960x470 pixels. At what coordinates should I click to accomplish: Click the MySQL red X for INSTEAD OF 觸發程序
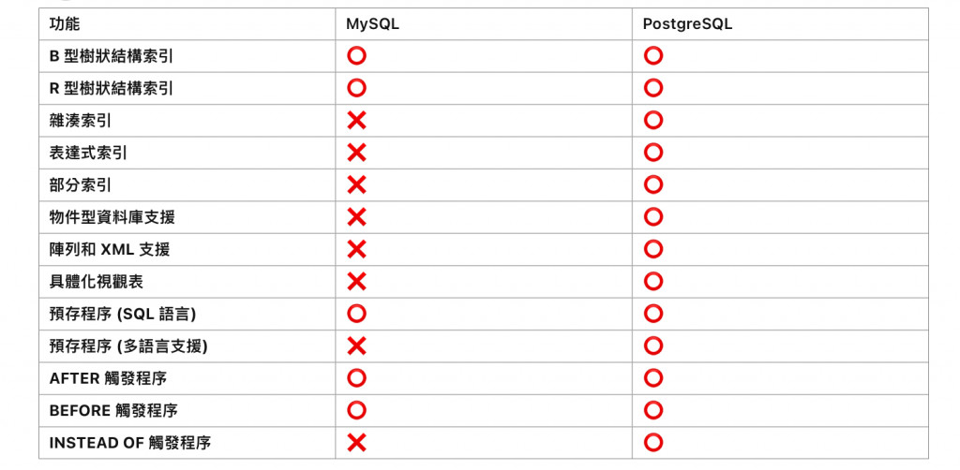click(x=356, y=443)
